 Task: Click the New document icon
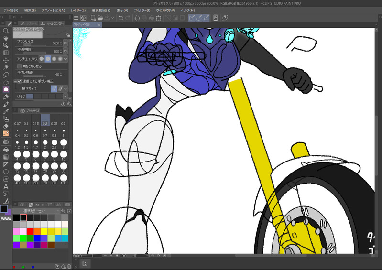[93, 18]
